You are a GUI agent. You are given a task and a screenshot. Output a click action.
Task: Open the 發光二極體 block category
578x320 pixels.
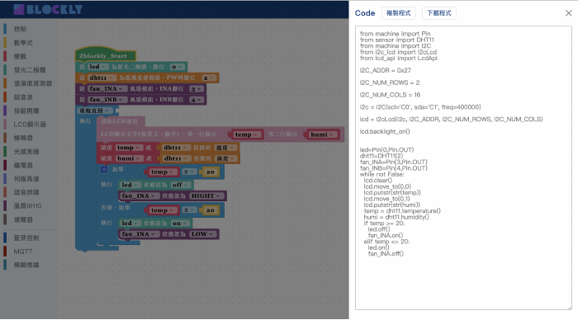coord(30,70)
